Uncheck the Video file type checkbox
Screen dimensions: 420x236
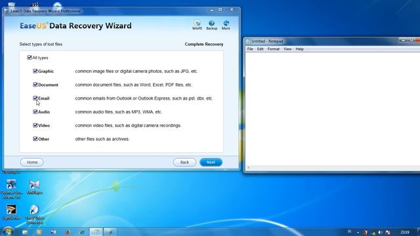coord(35,125)
